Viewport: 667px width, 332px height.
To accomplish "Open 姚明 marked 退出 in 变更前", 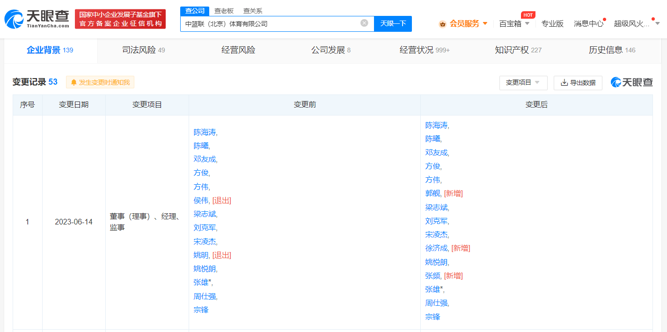I will pyautogui.click(x=201, y=255).
